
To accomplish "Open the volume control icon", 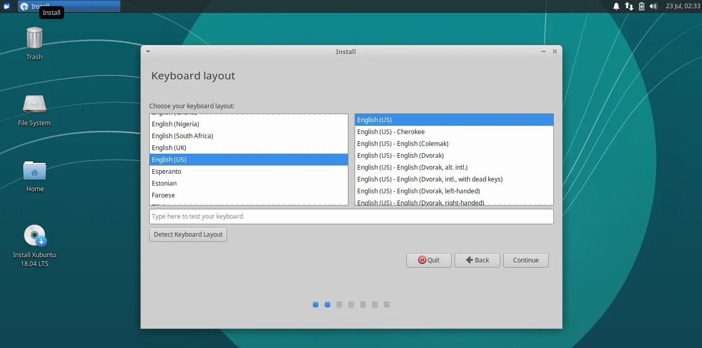I will coord(653,6).
